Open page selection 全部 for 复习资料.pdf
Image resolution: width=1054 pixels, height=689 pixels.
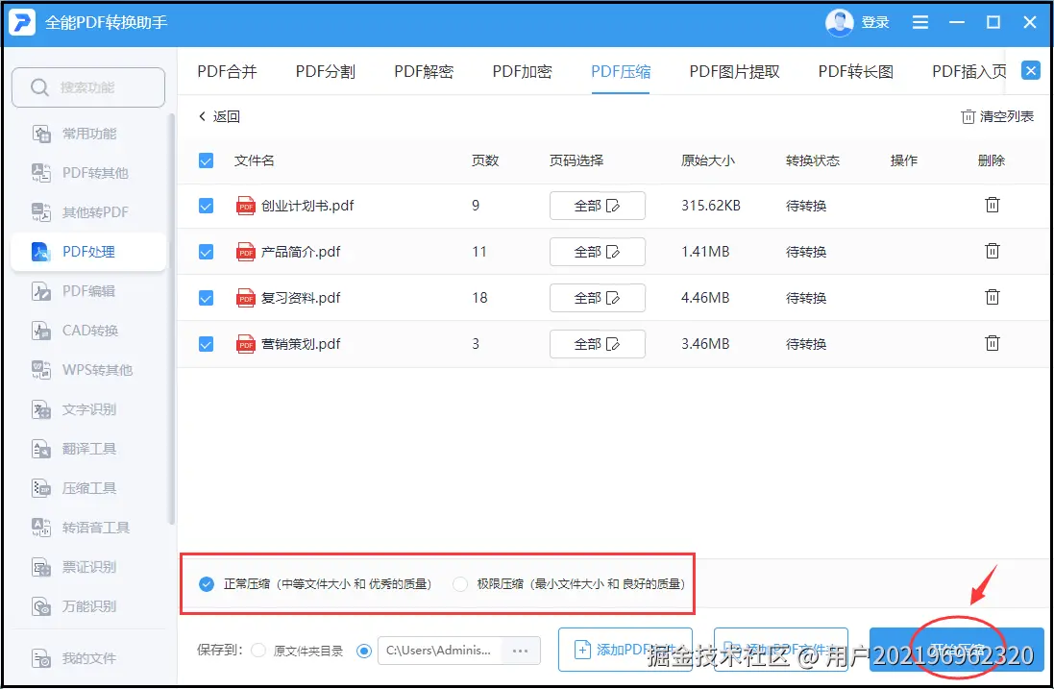point(597,298)
